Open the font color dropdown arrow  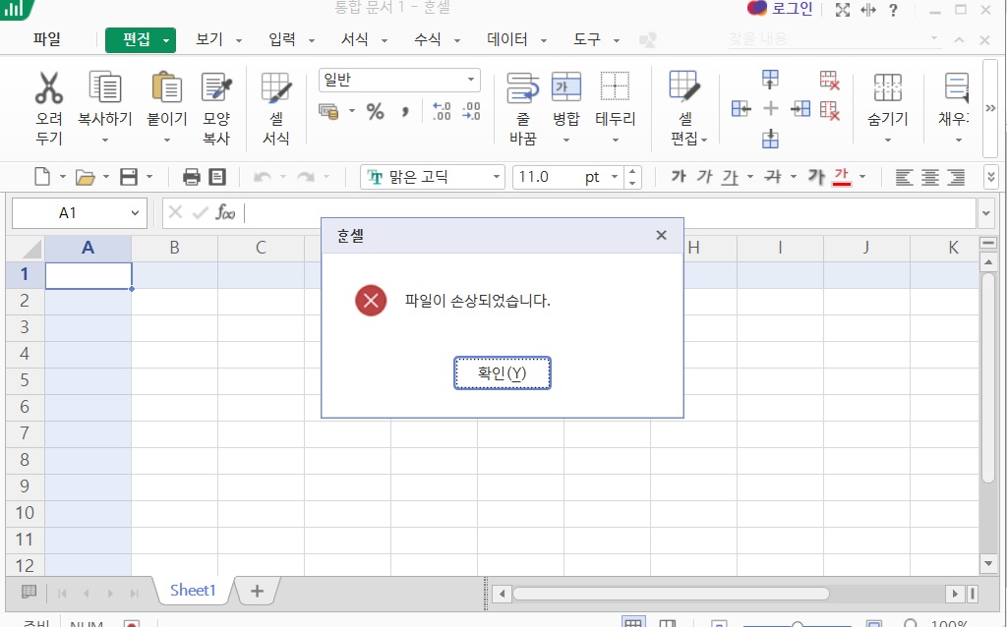pos(862,177)
